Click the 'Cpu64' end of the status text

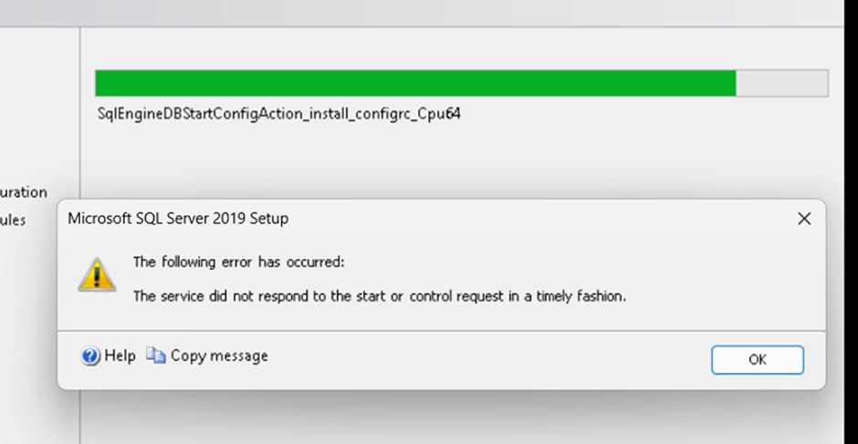click(x=442, y=115)
